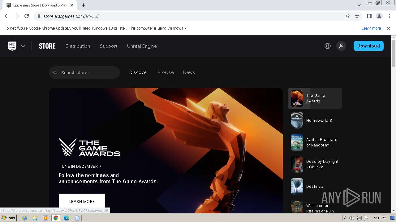Open the Chrome three-dot menu
The image size is (396, 222).
389,16
